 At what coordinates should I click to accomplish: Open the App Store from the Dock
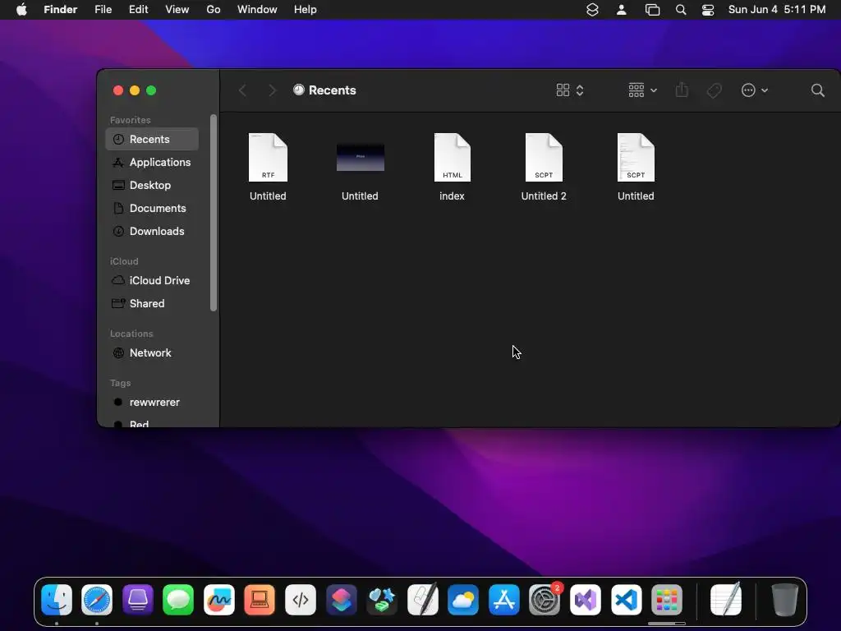pos(503,600)
